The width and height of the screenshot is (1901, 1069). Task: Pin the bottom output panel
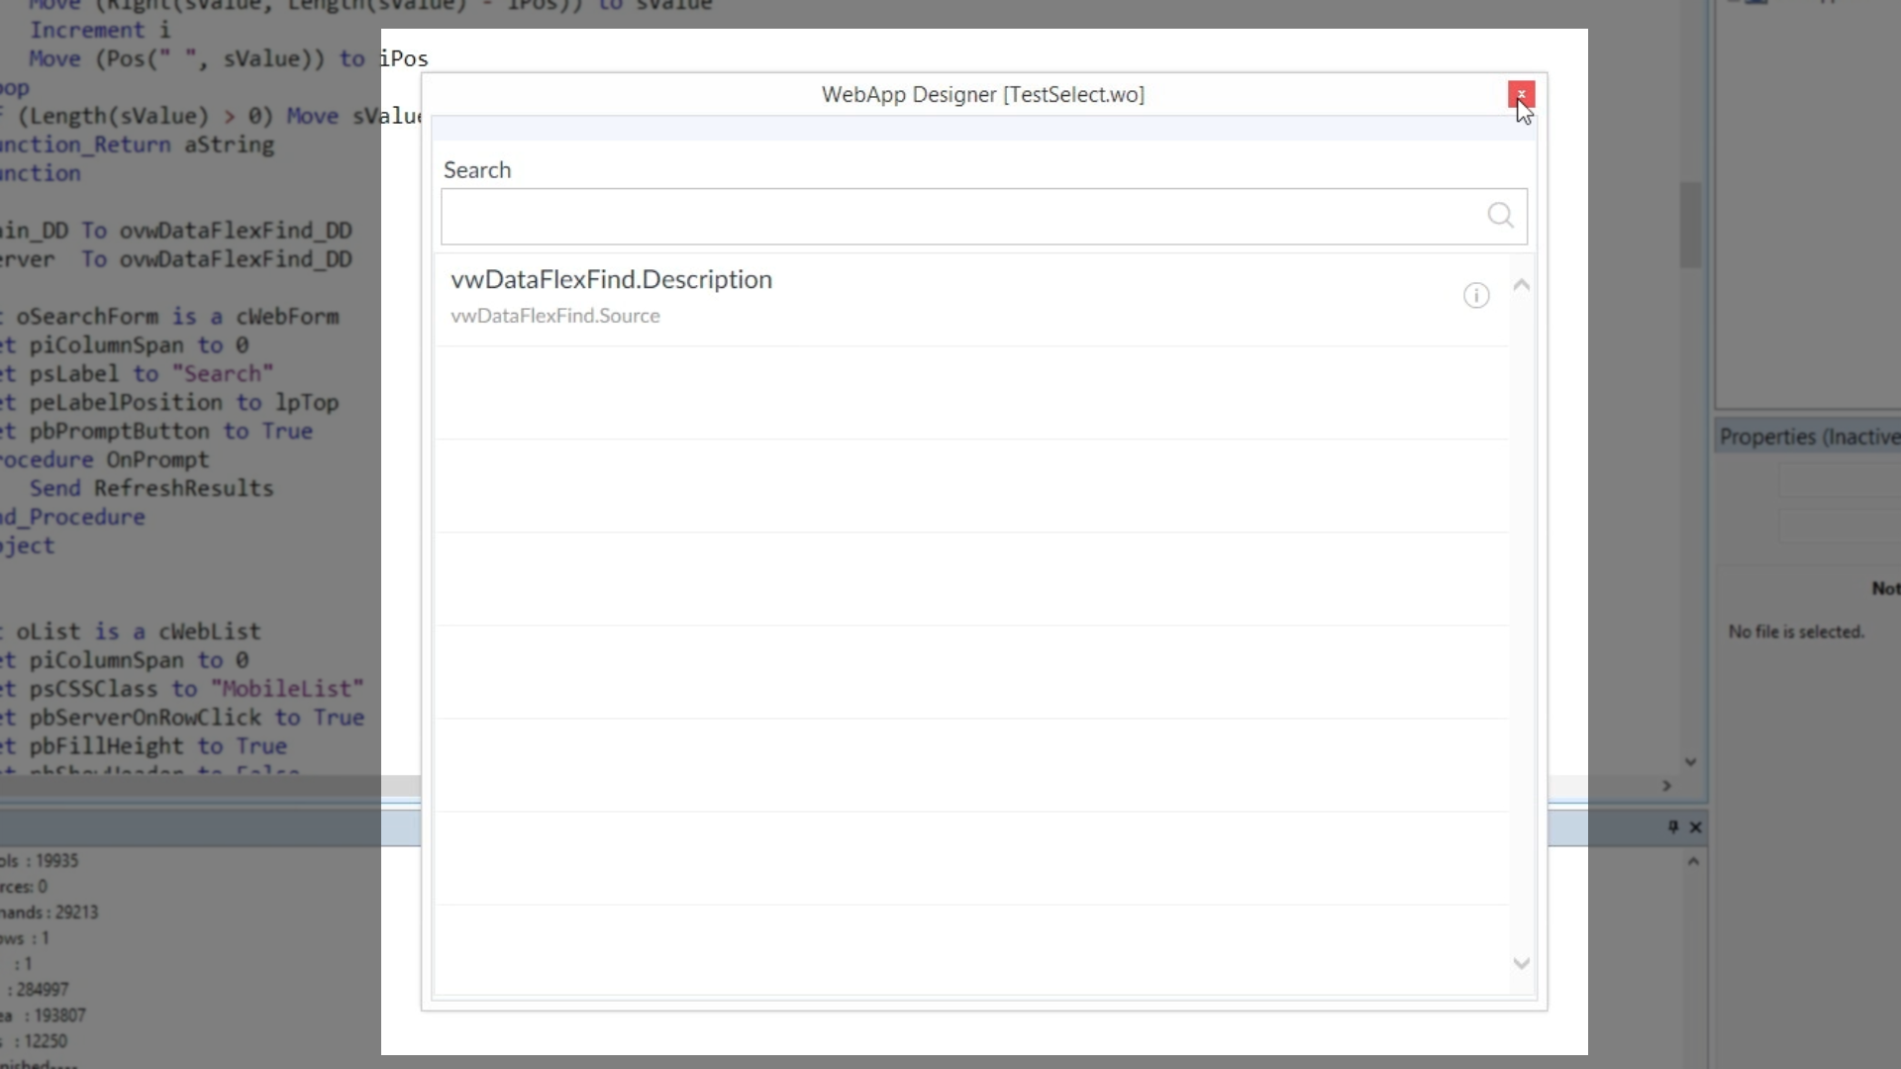(x=1673, y=826)
